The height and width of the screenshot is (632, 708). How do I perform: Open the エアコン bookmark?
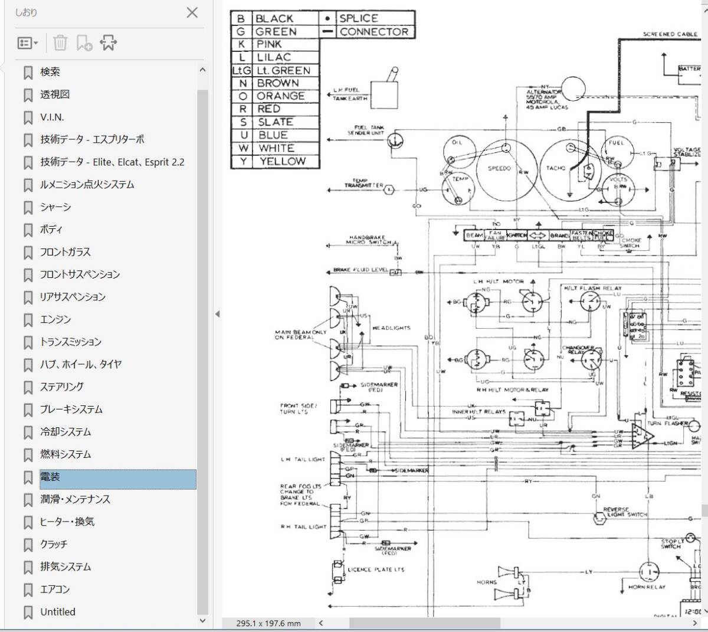click(55, 589)
